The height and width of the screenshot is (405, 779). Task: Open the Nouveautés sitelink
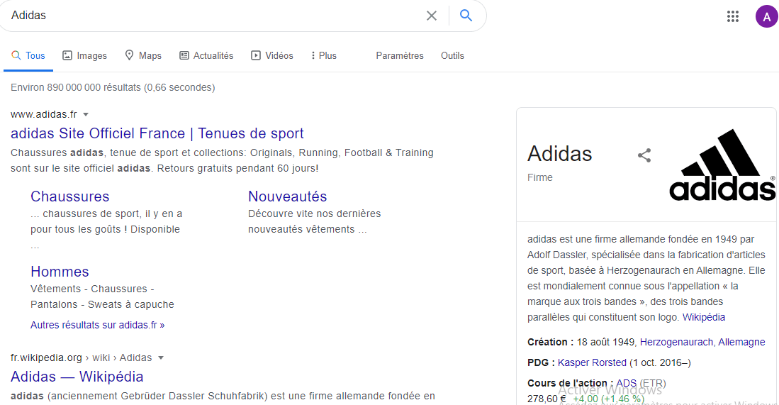287,196
